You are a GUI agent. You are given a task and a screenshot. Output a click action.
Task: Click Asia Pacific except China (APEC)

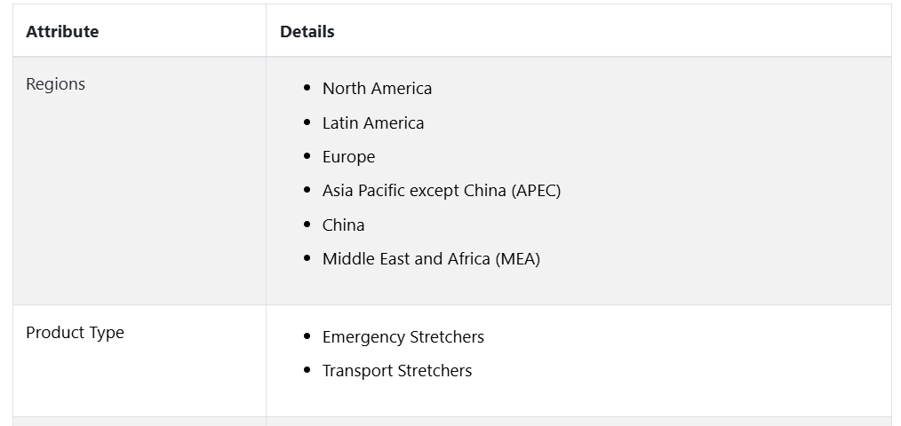click(442, 191)
